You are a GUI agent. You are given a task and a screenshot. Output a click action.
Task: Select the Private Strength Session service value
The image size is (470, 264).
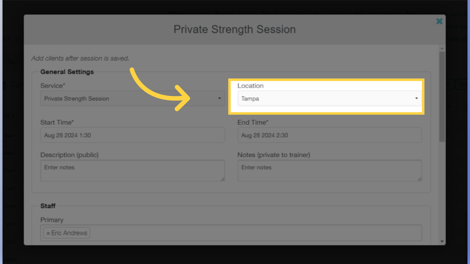(76, 99)
